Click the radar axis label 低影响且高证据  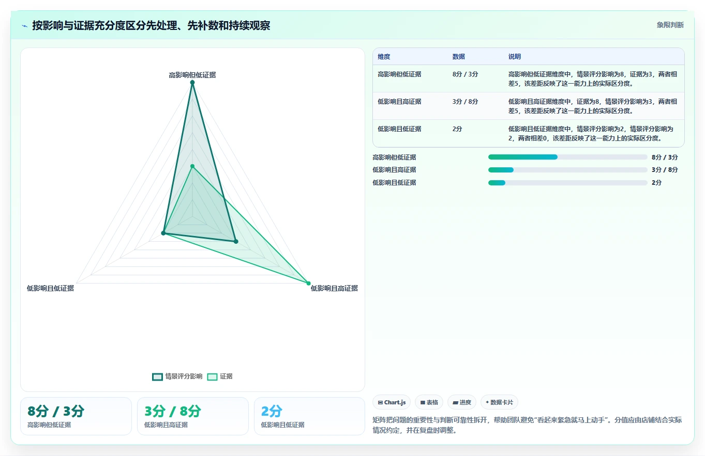coord(334,288)
